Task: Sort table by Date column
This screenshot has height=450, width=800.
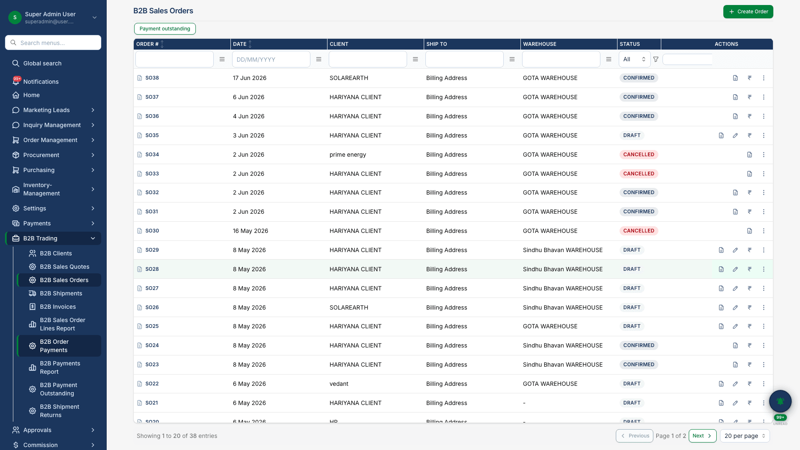Action: (x=250, y=44)
